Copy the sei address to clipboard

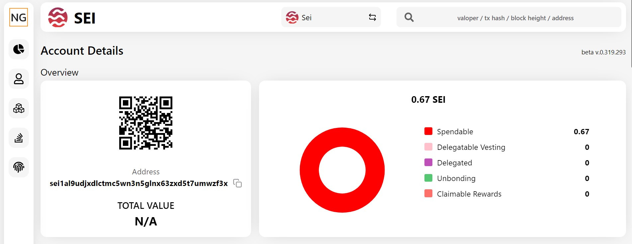point(237,183)
